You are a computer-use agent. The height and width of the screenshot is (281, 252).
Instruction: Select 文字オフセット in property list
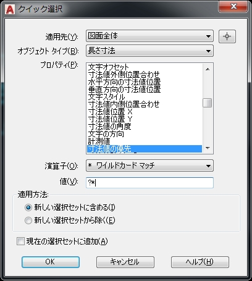(x=145, y=67)
